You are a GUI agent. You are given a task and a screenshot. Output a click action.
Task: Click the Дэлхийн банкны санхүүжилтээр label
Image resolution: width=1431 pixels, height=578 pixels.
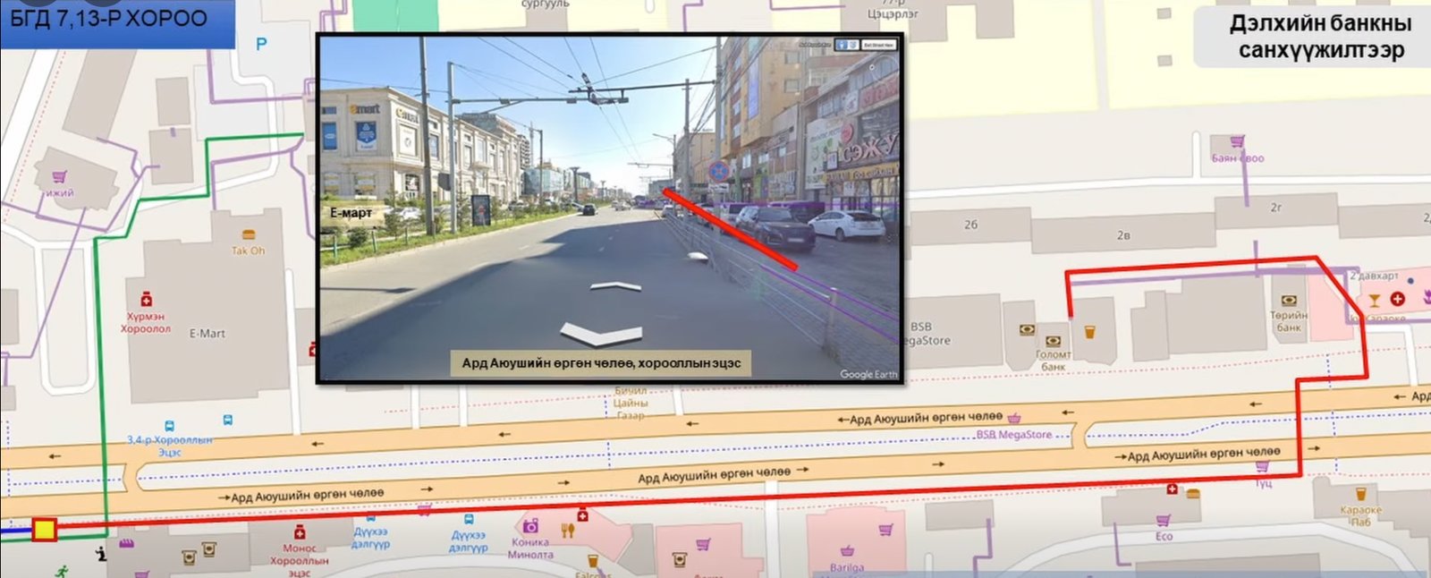pyautogui.click(x=1320, y=37)
